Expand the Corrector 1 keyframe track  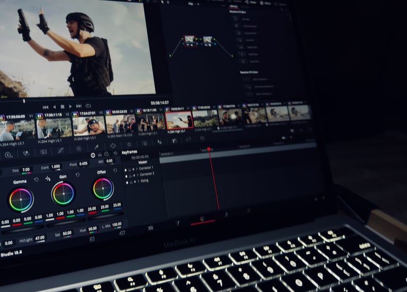(x=137, y=169)
